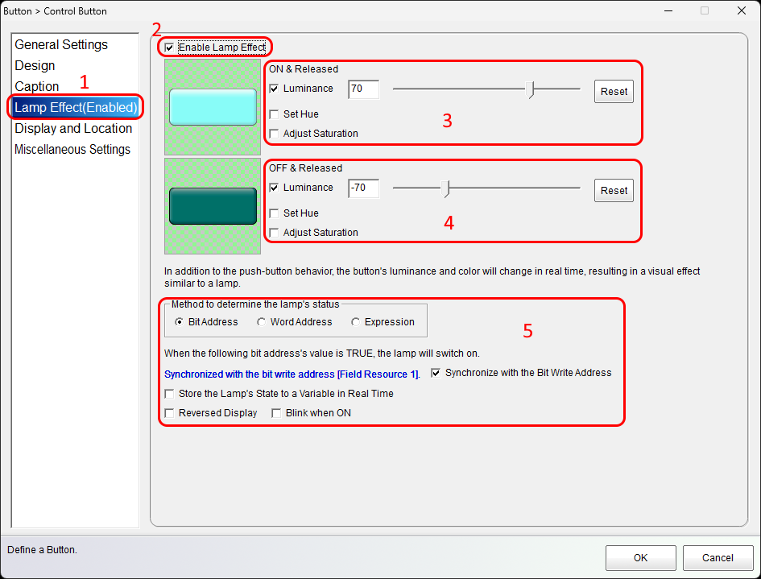Toggle the Enable Lamp Effect checkbox
The width and height of the screenshot is (761, 579).
169,48
